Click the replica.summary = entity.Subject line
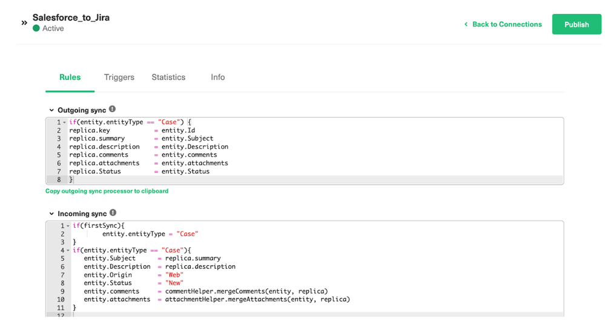The image size is (605, 327). click(141, 139)
